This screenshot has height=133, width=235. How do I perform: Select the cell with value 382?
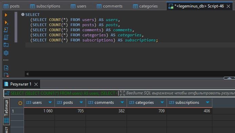coord(106,111)
